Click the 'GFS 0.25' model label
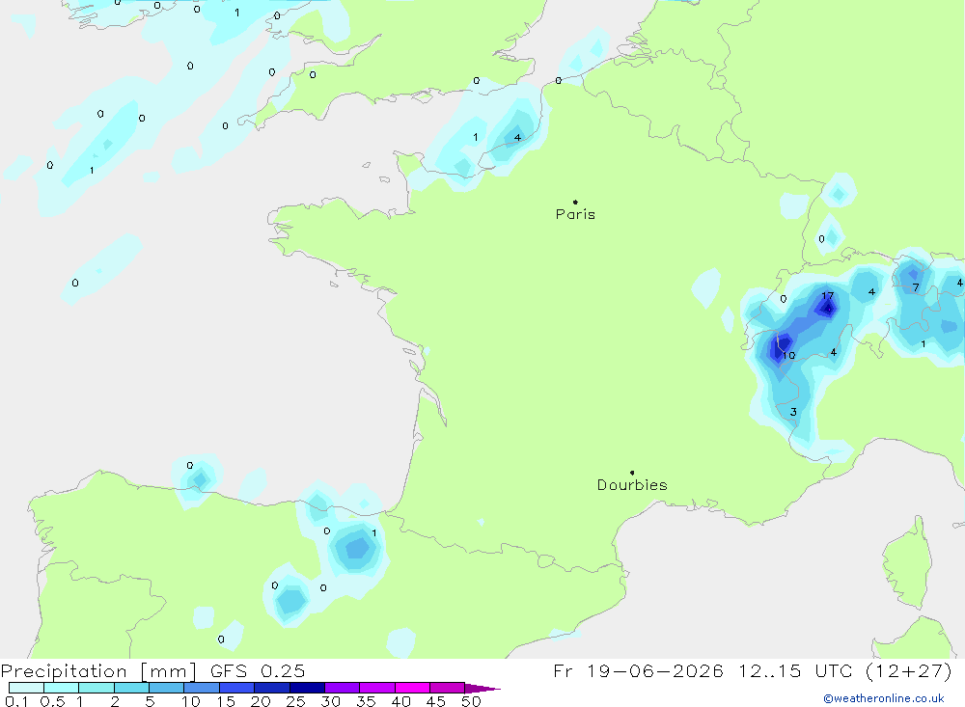This screenshot has height=707, width=965. pos(258,671)
